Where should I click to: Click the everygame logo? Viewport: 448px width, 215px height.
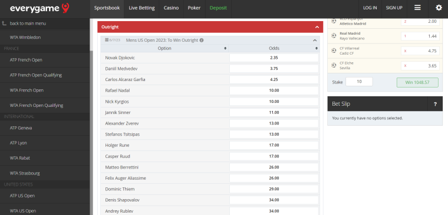click(39, 8)
